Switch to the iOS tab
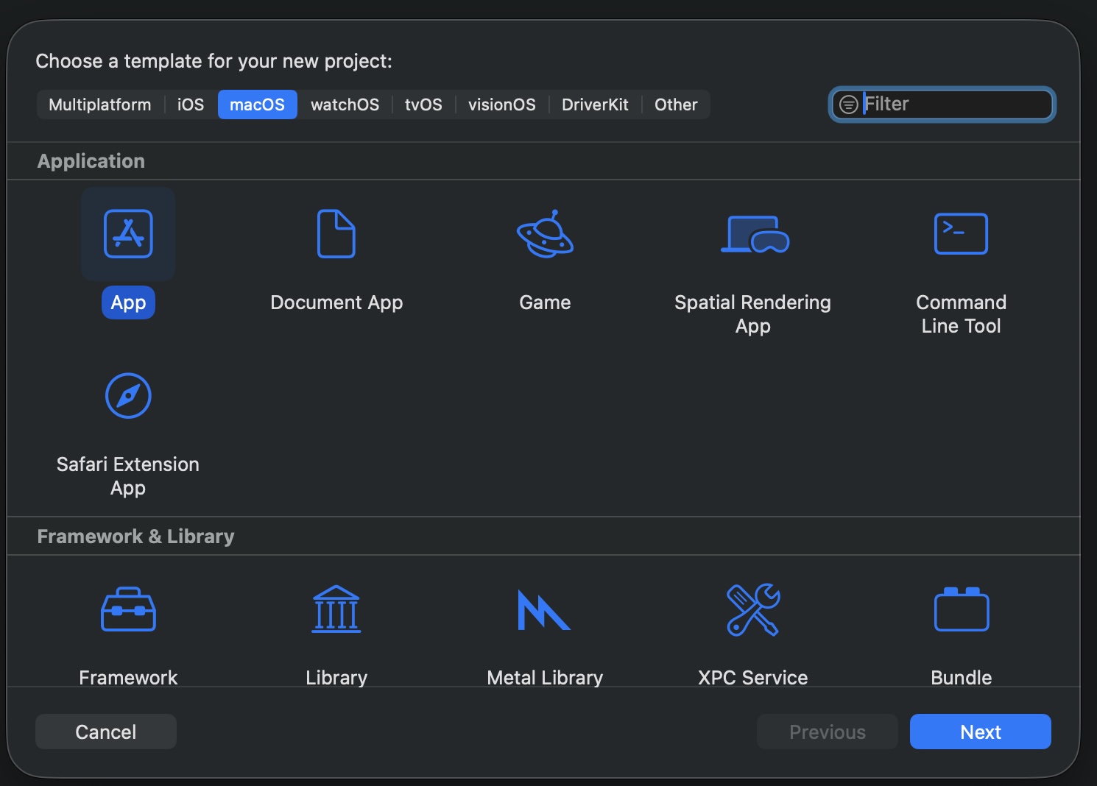The image size is (1097, 786). 191,105
